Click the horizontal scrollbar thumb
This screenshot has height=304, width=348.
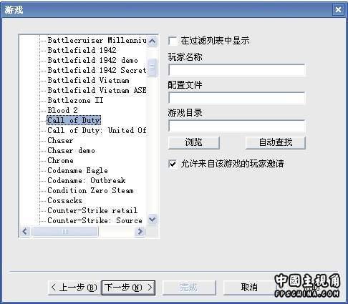click(65, 231)
